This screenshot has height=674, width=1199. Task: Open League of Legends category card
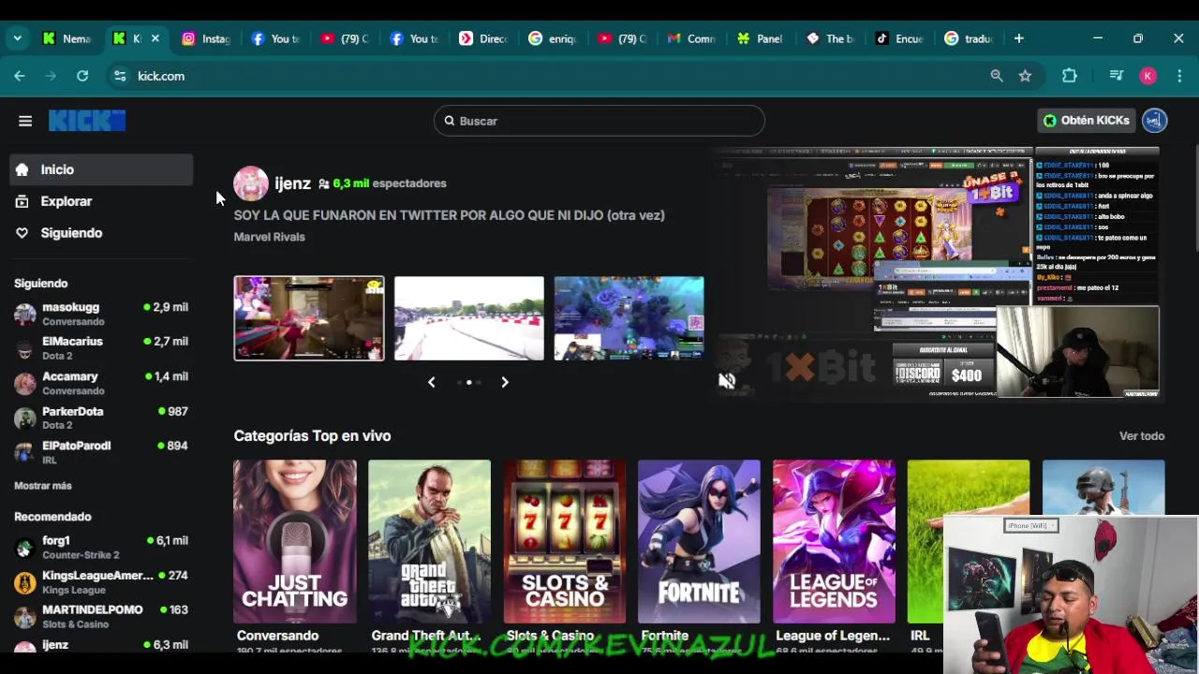coord(834,541)
